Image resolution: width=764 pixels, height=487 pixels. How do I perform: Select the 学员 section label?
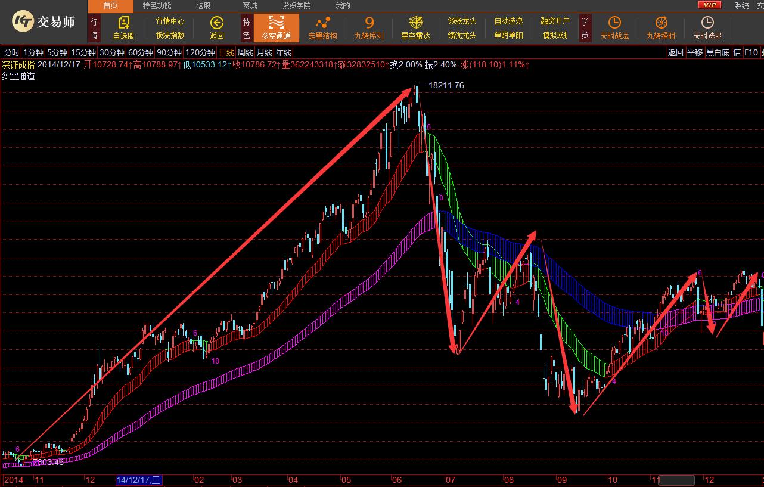(x=585, y=28)
